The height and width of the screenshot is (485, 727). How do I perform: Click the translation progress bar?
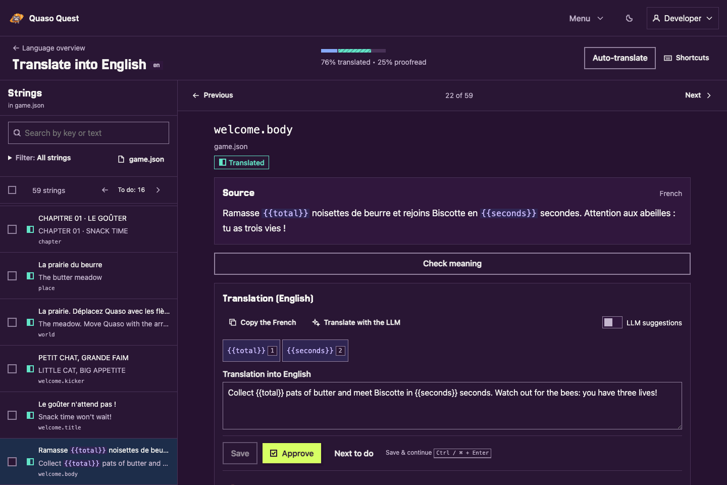(x=353, y=51)
